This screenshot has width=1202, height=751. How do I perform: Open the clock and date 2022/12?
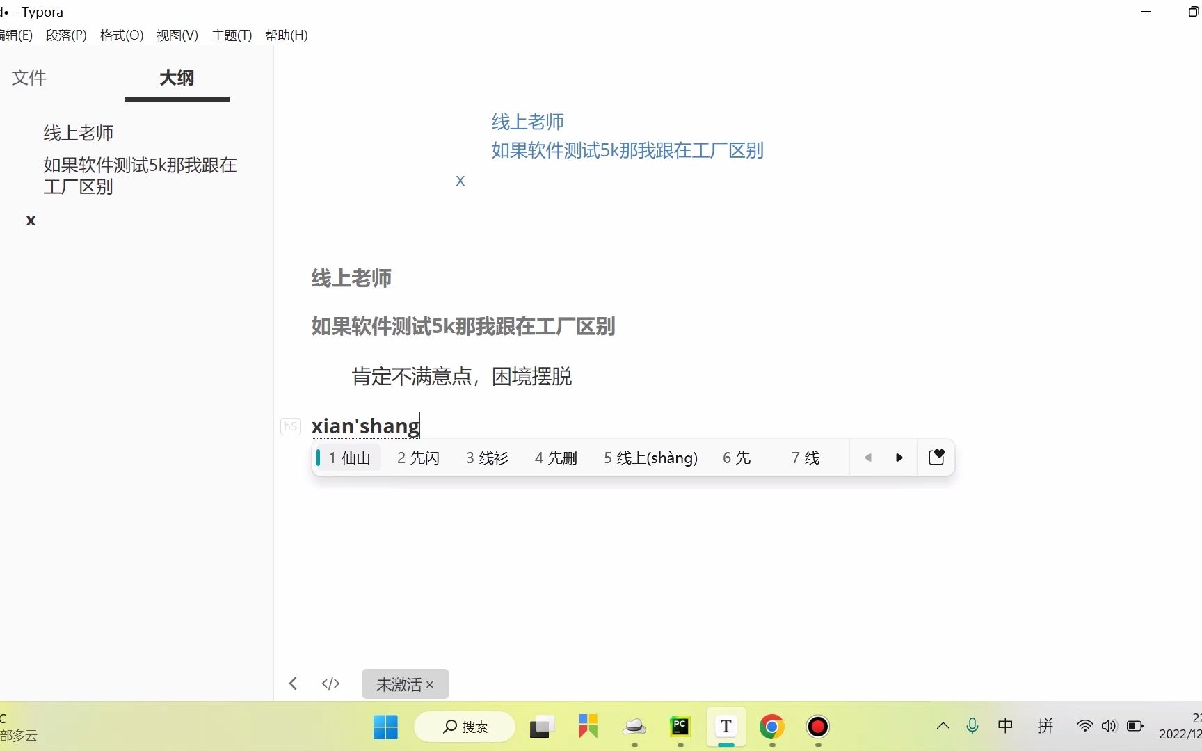pos(1180,726)
